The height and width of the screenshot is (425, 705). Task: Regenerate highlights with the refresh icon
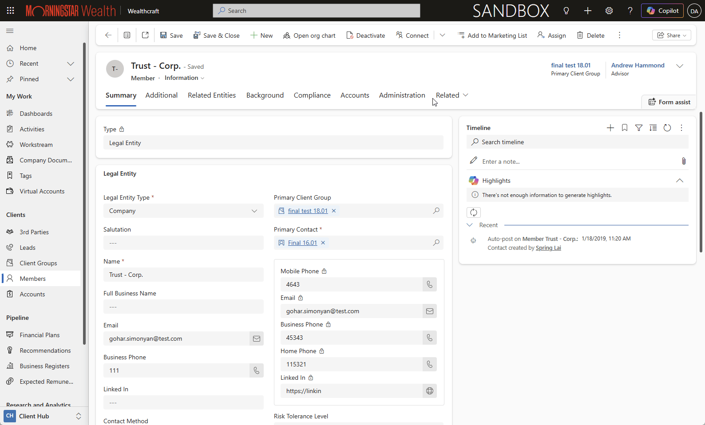(x=474, y=212)
